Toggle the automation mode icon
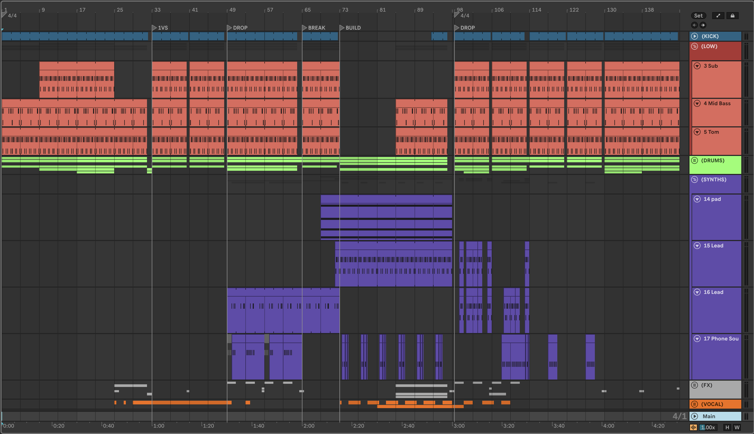754x434 pixels. [718, 16]
